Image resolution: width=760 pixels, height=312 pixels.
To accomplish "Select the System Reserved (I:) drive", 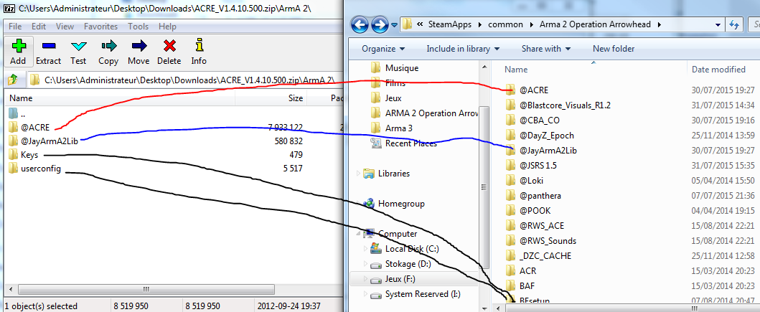I will 416,294.
